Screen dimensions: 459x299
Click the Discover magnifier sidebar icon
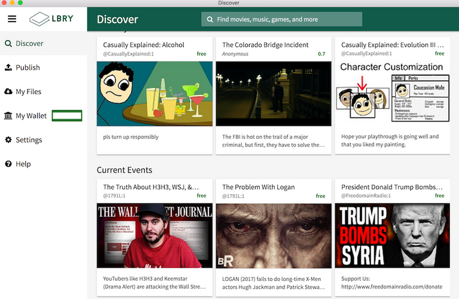[x=8, y=44]
